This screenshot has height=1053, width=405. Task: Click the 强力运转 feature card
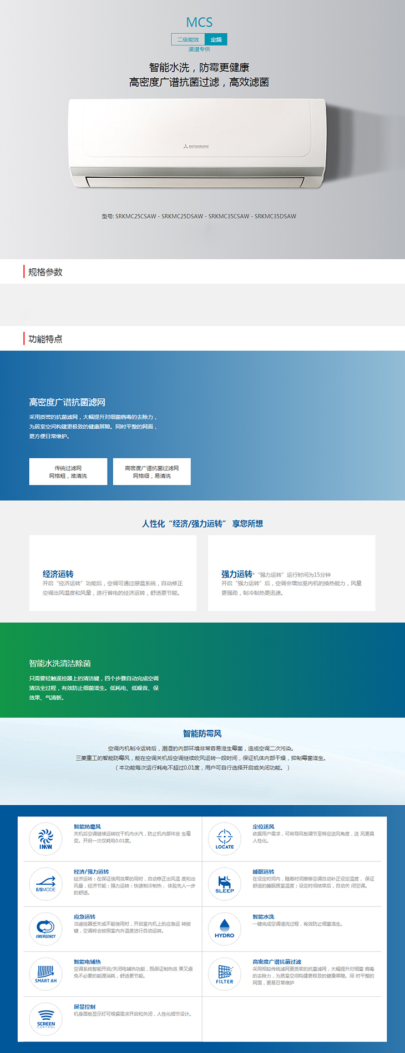point(291,573)
